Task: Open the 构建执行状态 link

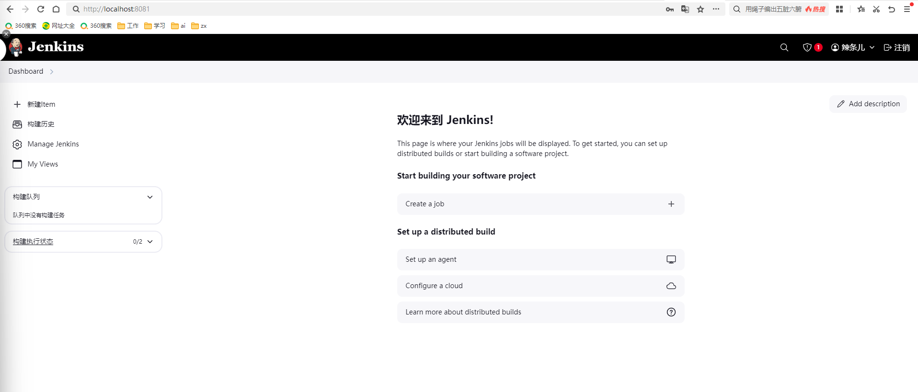Action: pos(33,242)
